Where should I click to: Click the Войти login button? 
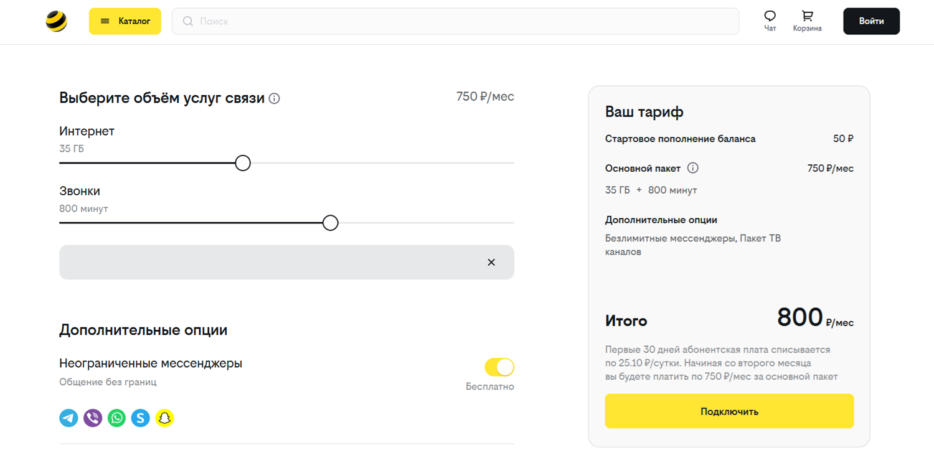point(871,21)
